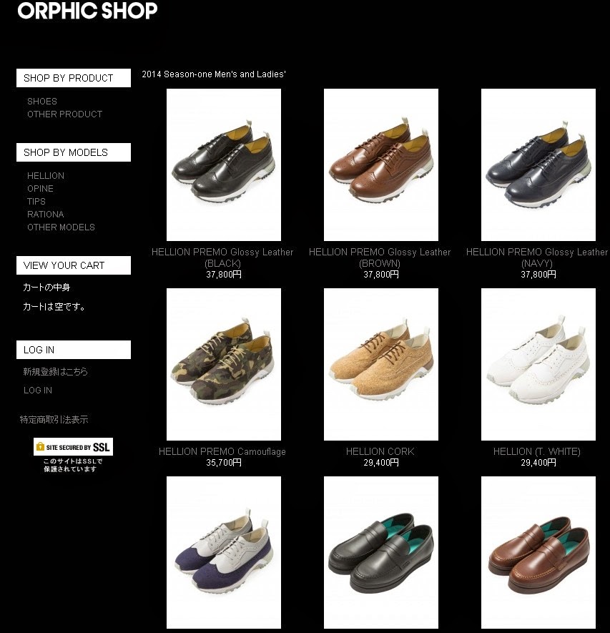610x633 pixels.
Task: Click HELLION CORK product title
Action: 380,451
